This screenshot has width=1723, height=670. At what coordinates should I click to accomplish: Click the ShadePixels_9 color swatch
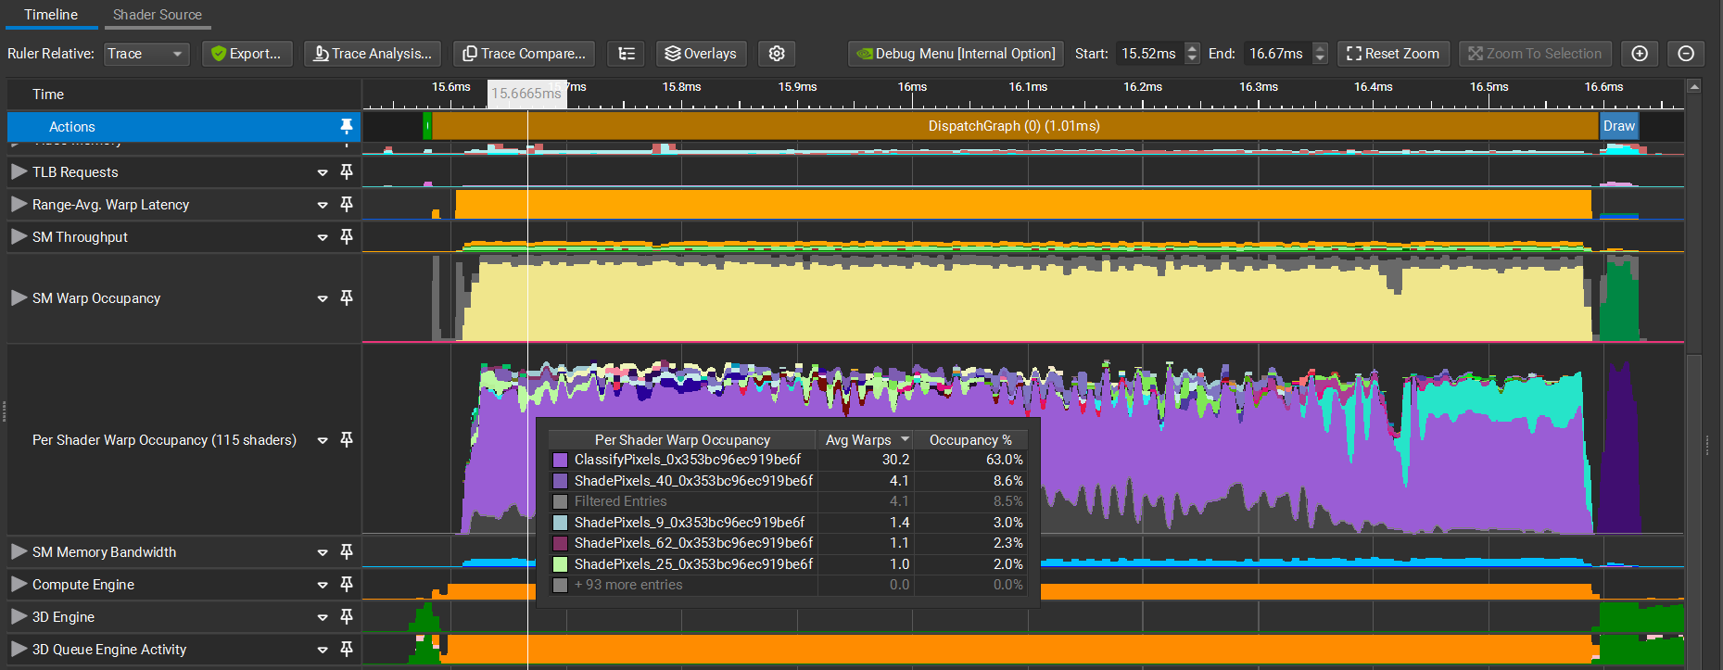(560, 523)
